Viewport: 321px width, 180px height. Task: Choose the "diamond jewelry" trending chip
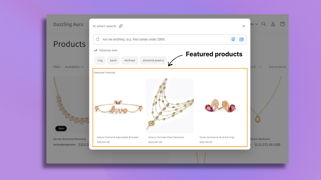coord(153,60)
